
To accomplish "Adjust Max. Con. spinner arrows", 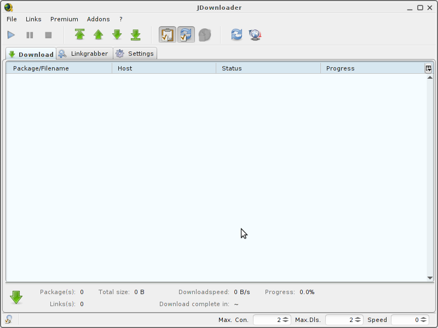I will pyautogui.click(x=285, y=320).
